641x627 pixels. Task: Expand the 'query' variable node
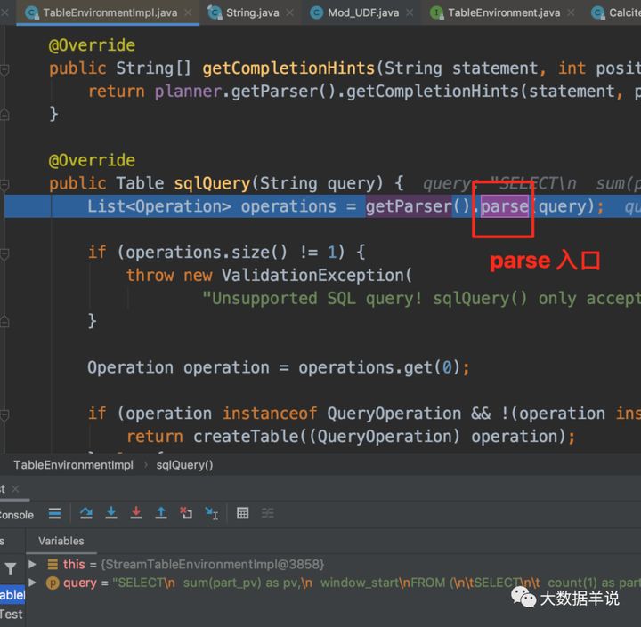click(x=32, y=582)
